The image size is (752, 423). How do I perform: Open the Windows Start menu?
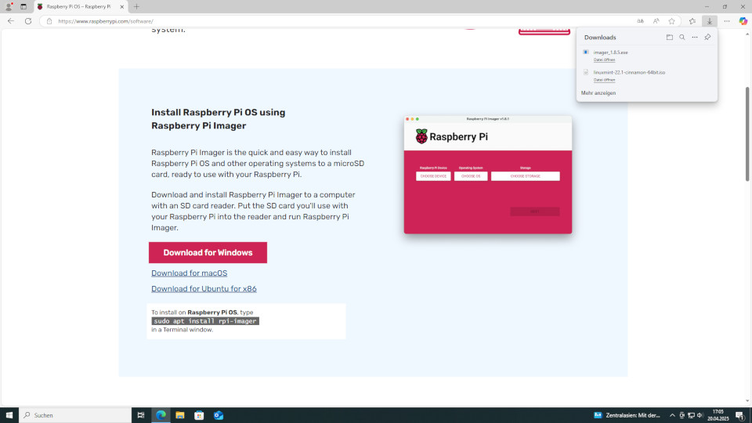(x=9, y=415)
